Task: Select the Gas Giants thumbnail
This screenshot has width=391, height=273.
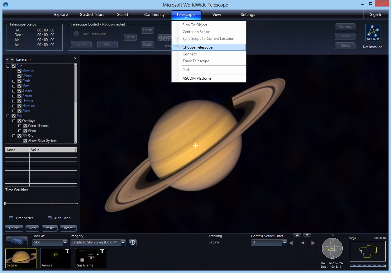Action: (90, 258)
